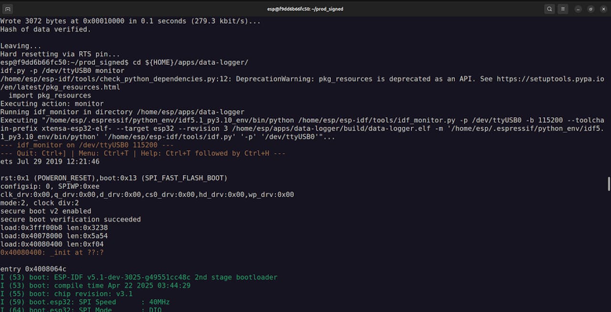
Task: Click the 'secure boot v2 enabled' line
Action: [46, 211]
